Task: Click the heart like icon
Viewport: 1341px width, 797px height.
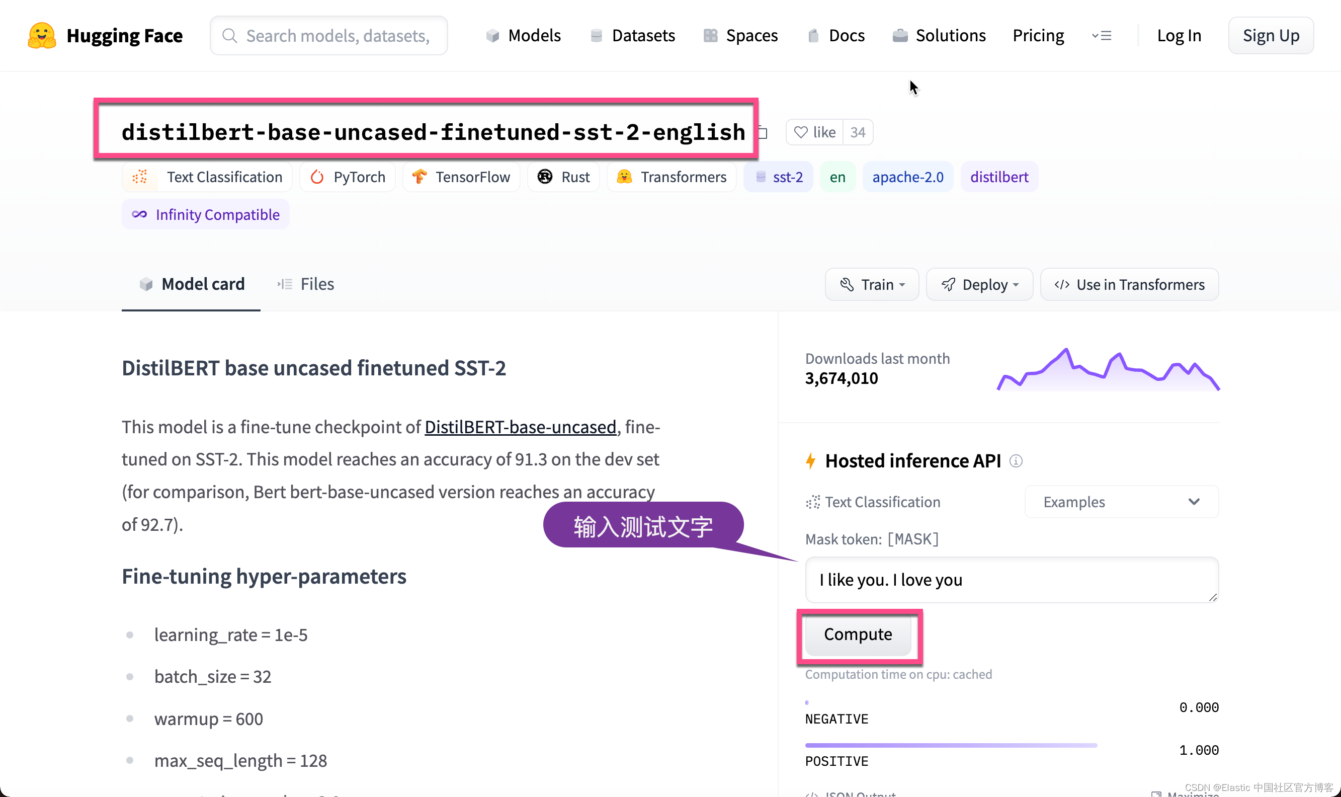Action: 800,132
